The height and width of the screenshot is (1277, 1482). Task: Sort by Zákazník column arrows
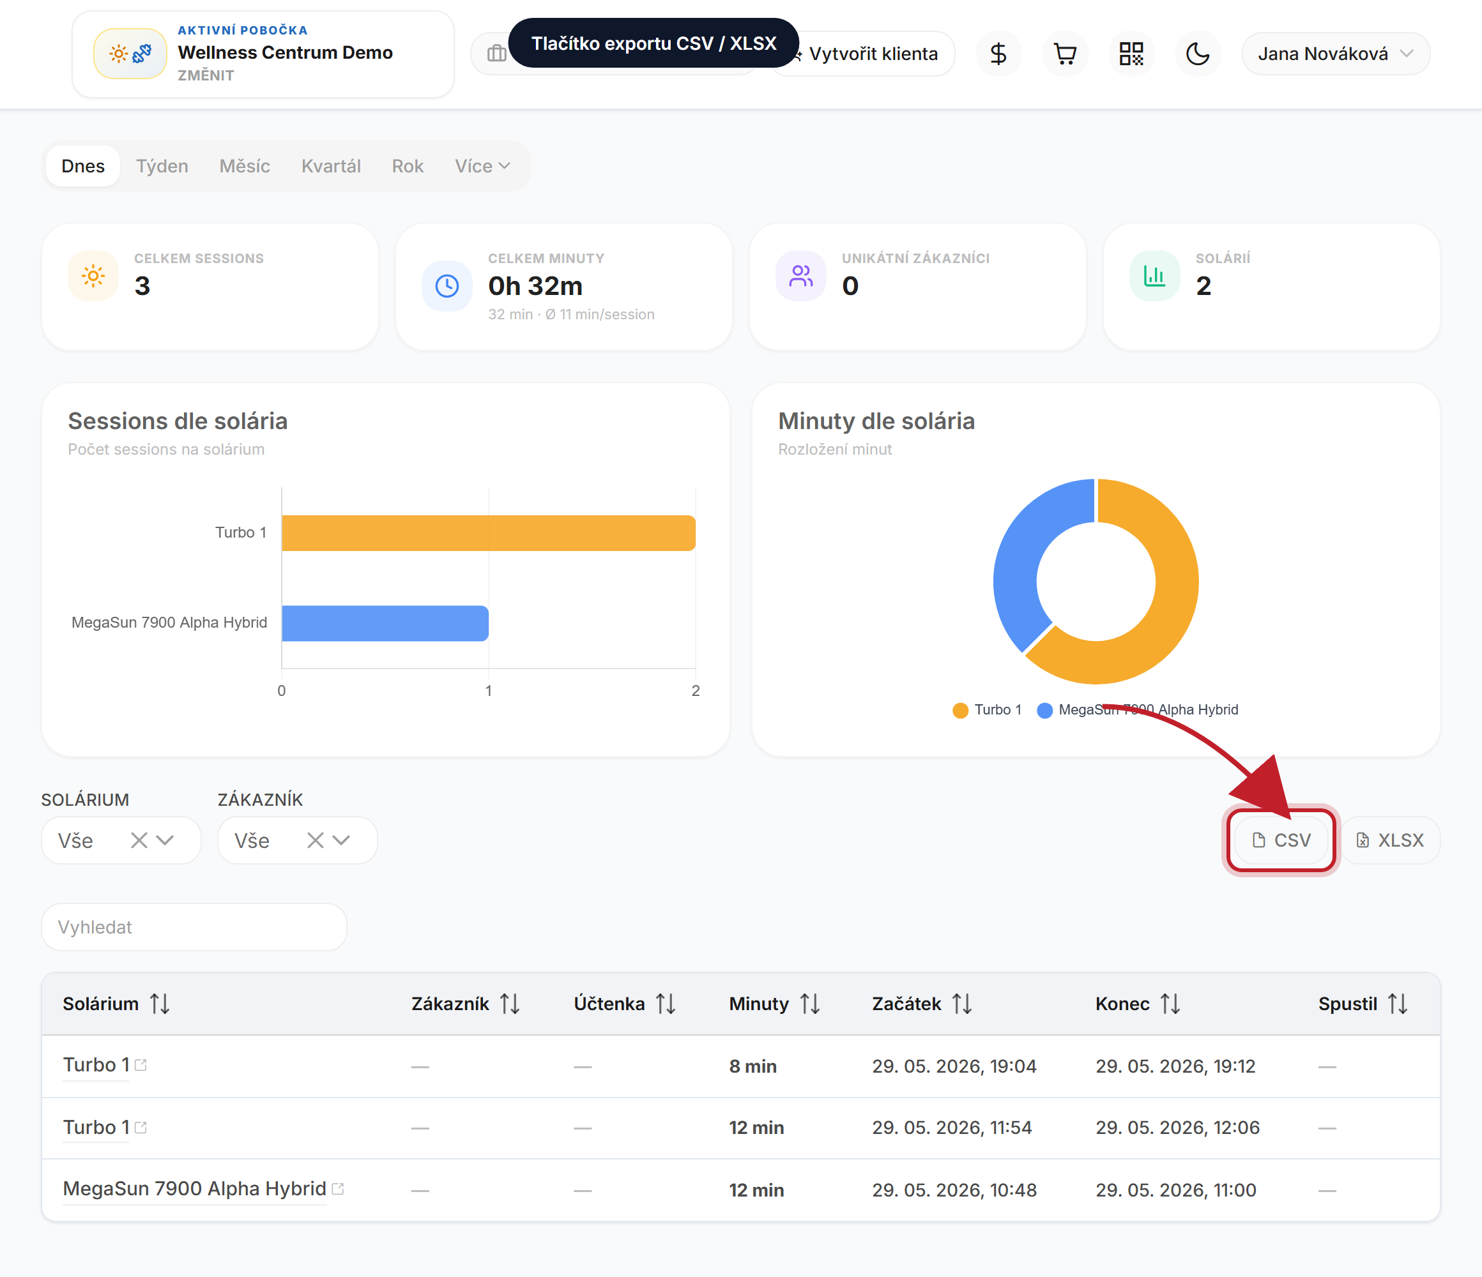[509, 1004]
